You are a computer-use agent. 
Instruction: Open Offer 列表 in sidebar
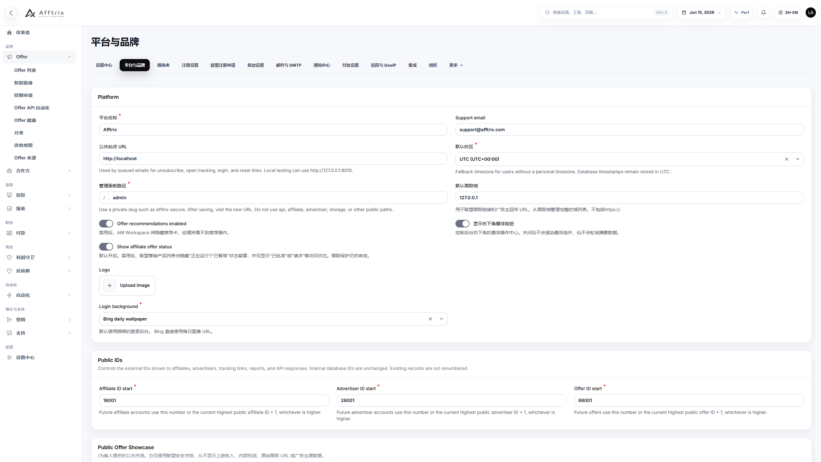tap(25, 70)
